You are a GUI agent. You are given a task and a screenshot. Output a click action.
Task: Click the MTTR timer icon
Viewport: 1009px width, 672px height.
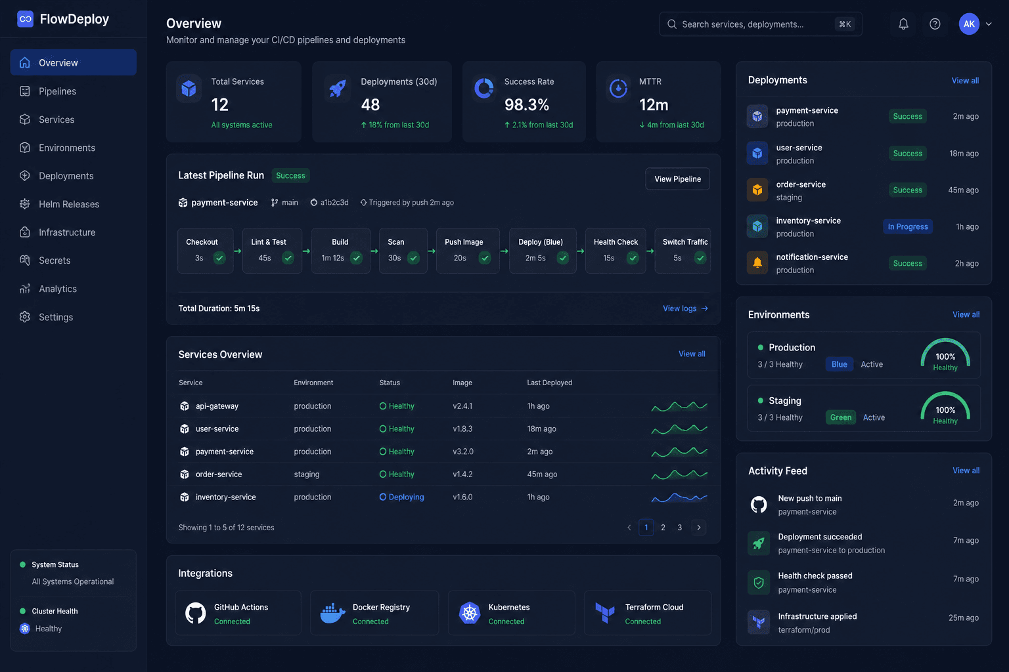pos(619,88)
